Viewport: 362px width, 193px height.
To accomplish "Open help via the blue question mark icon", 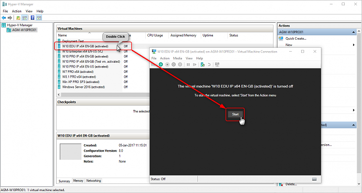I will pos(33,18).
